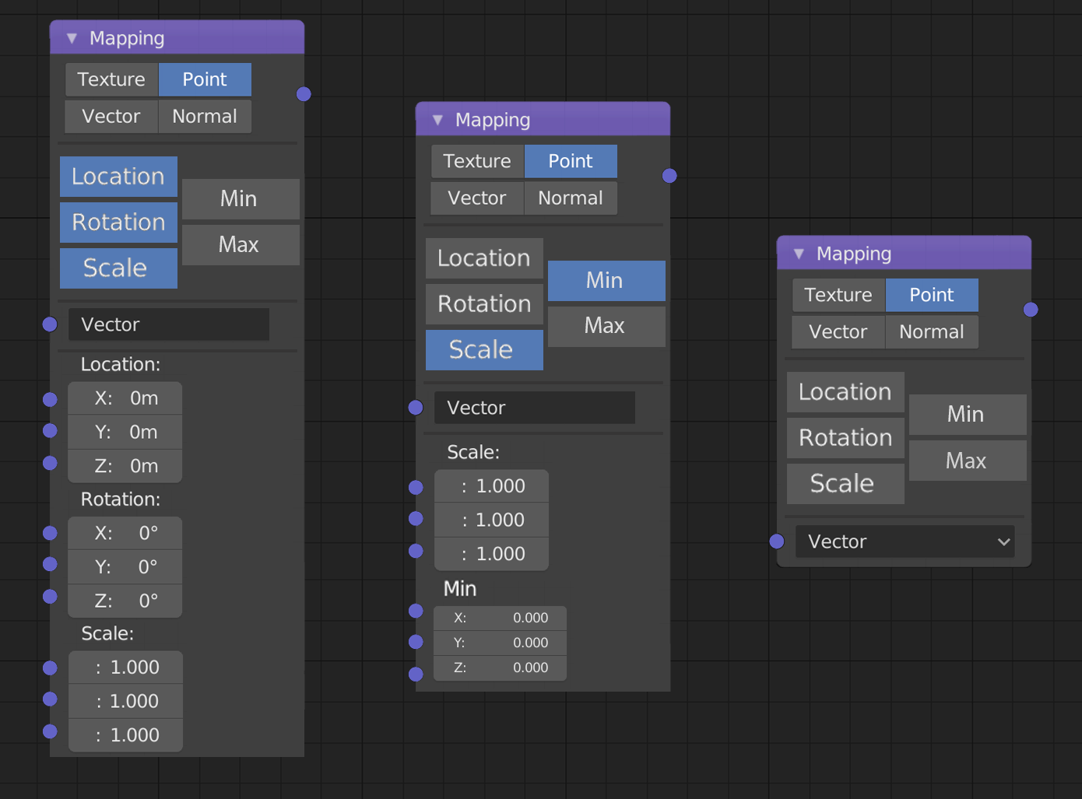1082x799 pixels.
Task: Open the Vector dropdown in the rightmost Mapping node
Action: [905, 541]
